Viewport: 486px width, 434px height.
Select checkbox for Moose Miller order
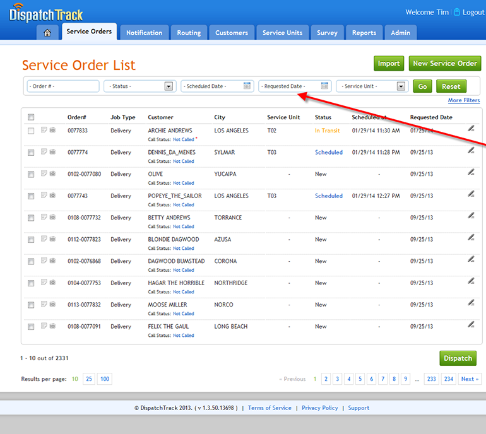tap(31, 305)
